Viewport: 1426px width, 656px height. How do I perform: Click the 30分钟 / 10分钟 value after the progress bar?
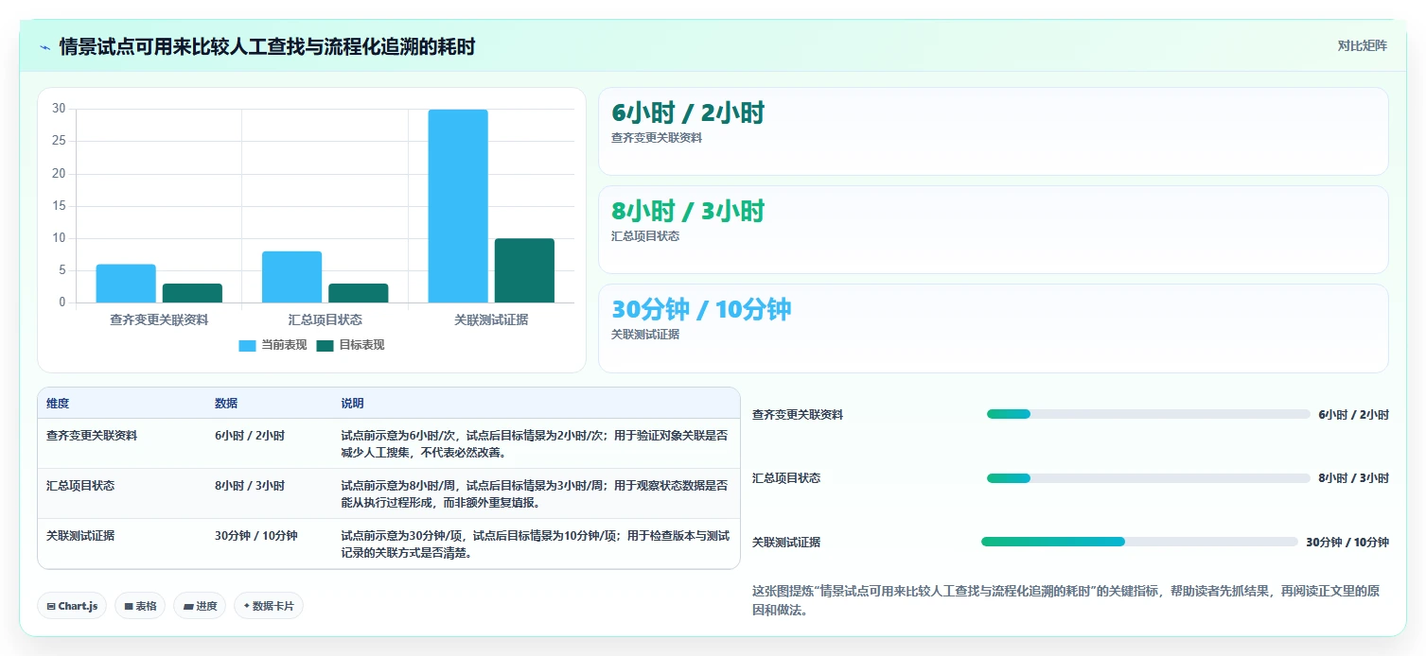point(1347,543)
